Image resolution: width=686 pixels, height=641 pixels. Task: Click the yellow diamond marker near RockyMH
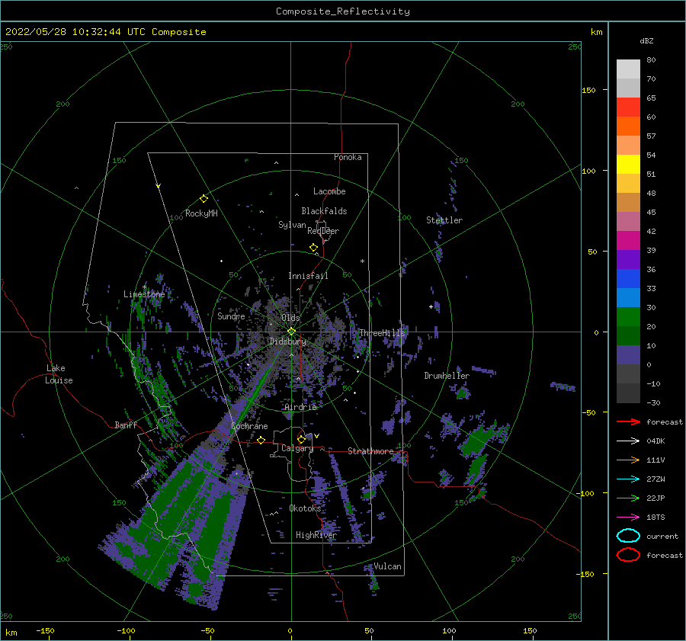[204, 199]
